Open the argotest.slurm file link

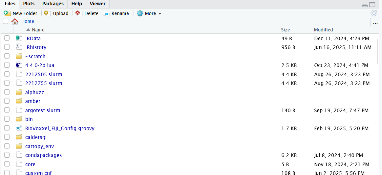tap(43, 110)
